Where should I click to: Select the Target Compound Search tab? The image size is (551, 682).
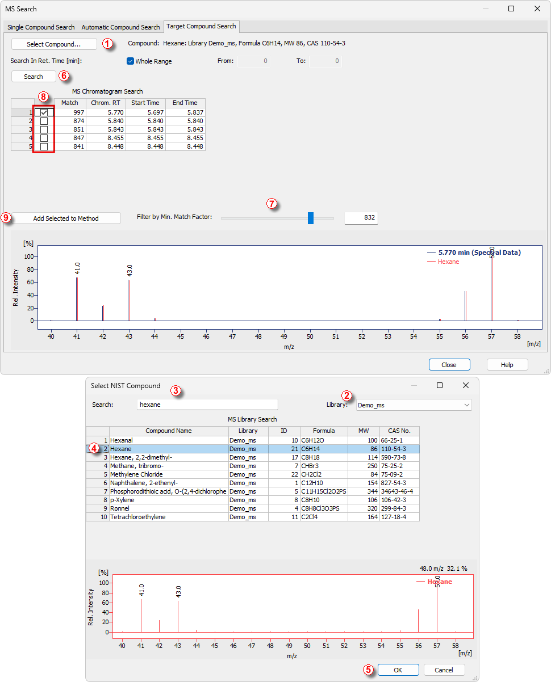(201, 27)
